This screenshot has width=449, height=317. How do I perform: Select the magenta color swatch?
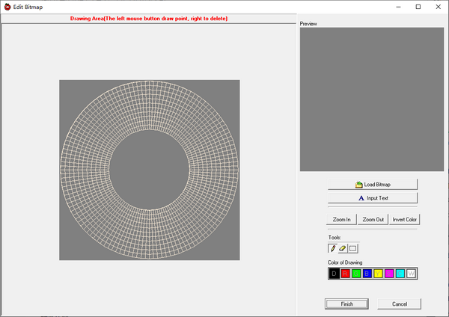389,274
